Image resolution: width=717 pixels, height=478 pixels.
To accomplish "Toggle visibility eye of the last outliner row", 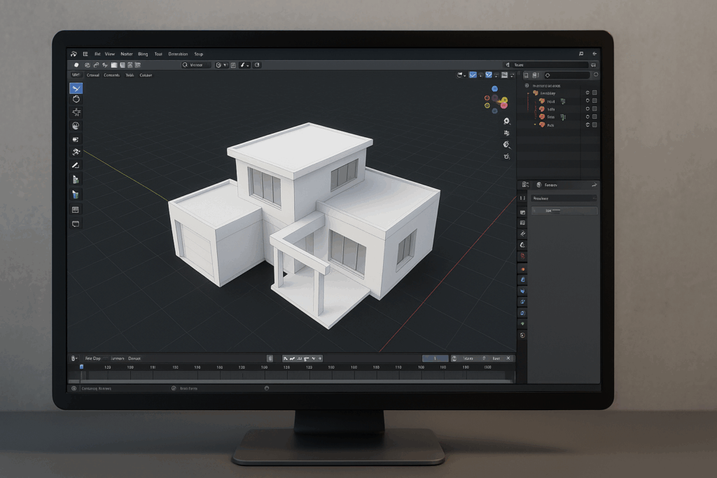I will [587, 125].
